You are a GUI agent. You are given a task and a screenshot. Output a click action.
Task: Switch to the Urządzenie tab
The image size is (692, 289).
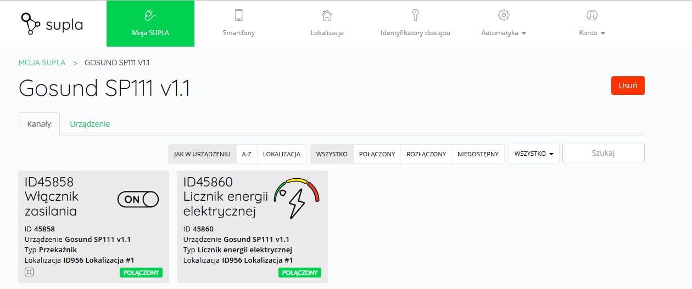click(90, 124)
